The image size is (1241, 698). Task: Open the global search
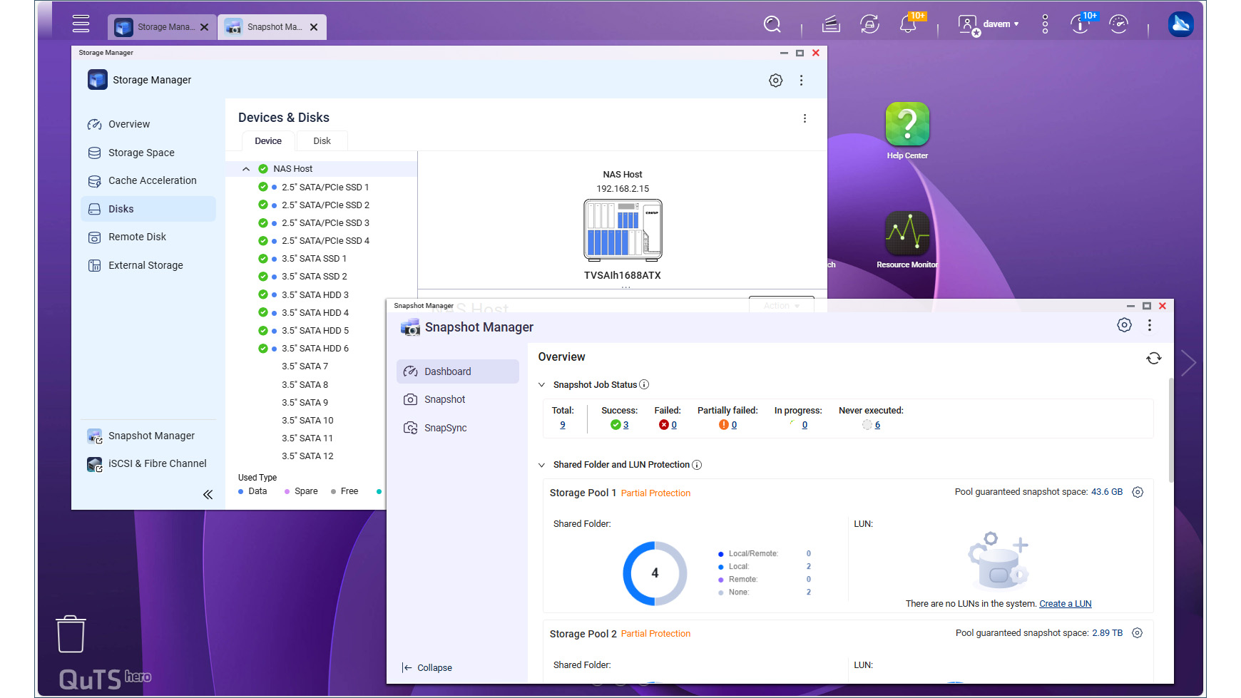[772, 24]
